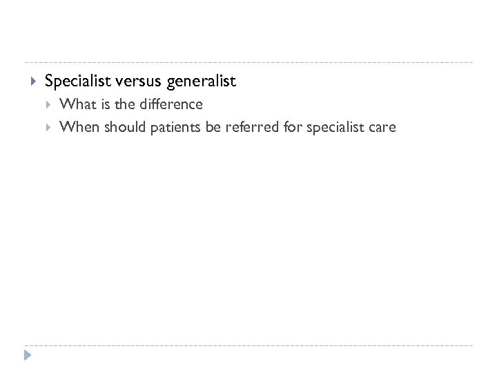Select the "Specialist versus generalist" heading line

[140, 82]
